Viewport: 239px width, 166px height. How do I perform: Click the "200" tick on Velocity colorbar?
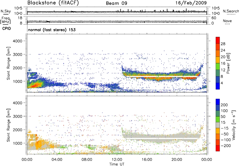(x=224, y=105)
